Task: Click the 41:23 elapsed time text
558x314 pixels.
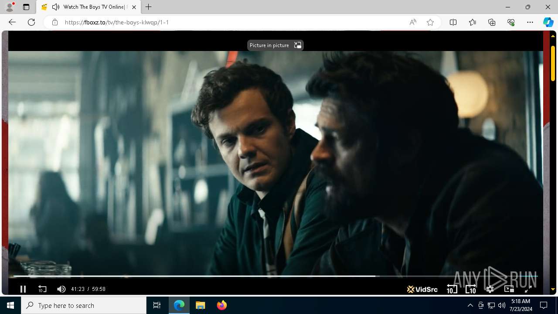Action: pos(78,289)
